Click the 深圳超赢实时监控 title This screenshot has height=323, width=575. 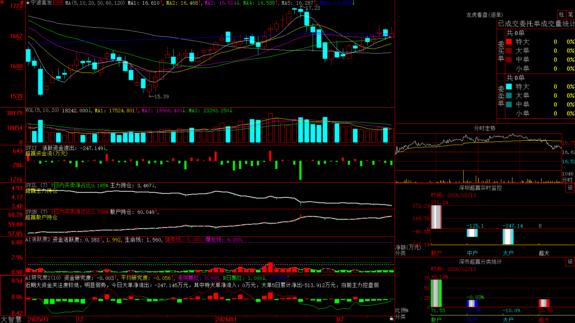click(480, 188)
